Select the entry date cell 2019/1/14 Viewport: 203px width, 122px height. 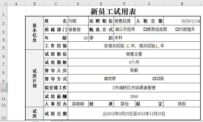point(182,21)
